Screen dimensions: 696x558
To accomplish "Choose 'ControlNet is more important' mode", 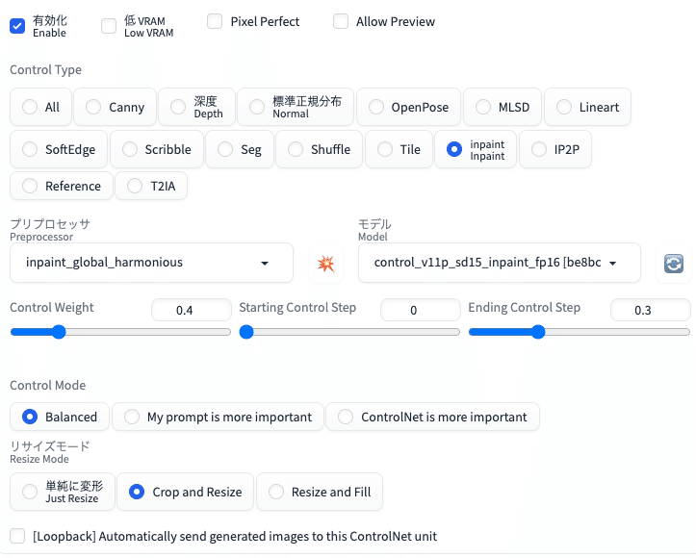I will [432, 417].
